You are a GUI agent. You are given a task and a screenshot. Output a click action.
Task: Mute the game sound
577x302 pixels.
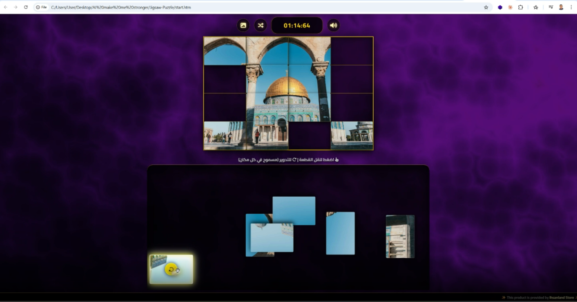coord(333,25)
